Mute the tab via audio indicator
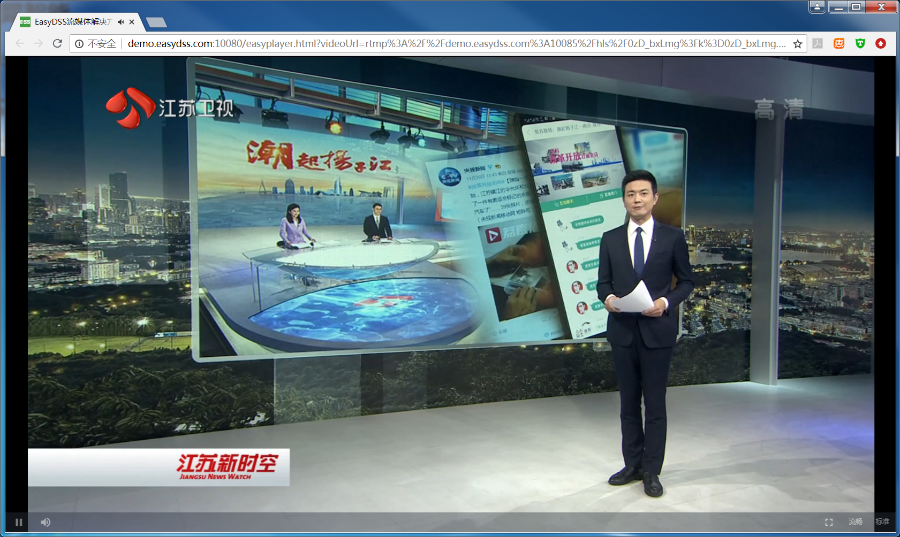This screenshot has height=537, width=900. click(x=121, y=22)
